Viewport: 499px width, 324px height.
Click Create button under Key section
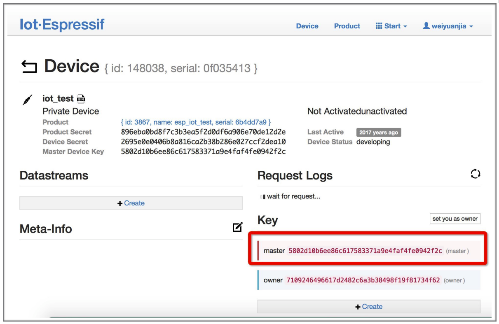point(369,307)
